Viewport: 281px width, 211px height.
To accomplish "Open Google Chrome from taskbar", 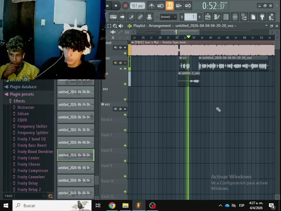I will pyautogui.click(x=112, y=205).
